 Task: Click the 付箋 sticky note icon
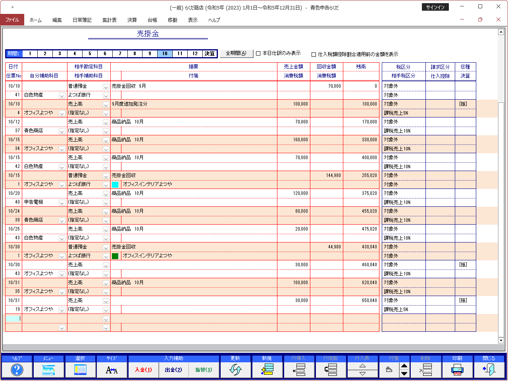389,370
